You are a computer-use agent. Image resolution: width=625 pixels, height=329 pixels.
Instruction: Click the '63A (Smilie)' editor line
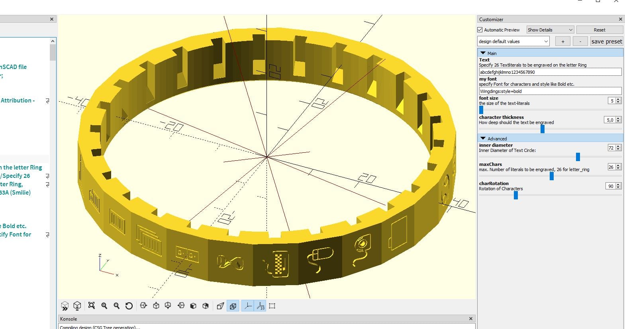click(15, 193)
